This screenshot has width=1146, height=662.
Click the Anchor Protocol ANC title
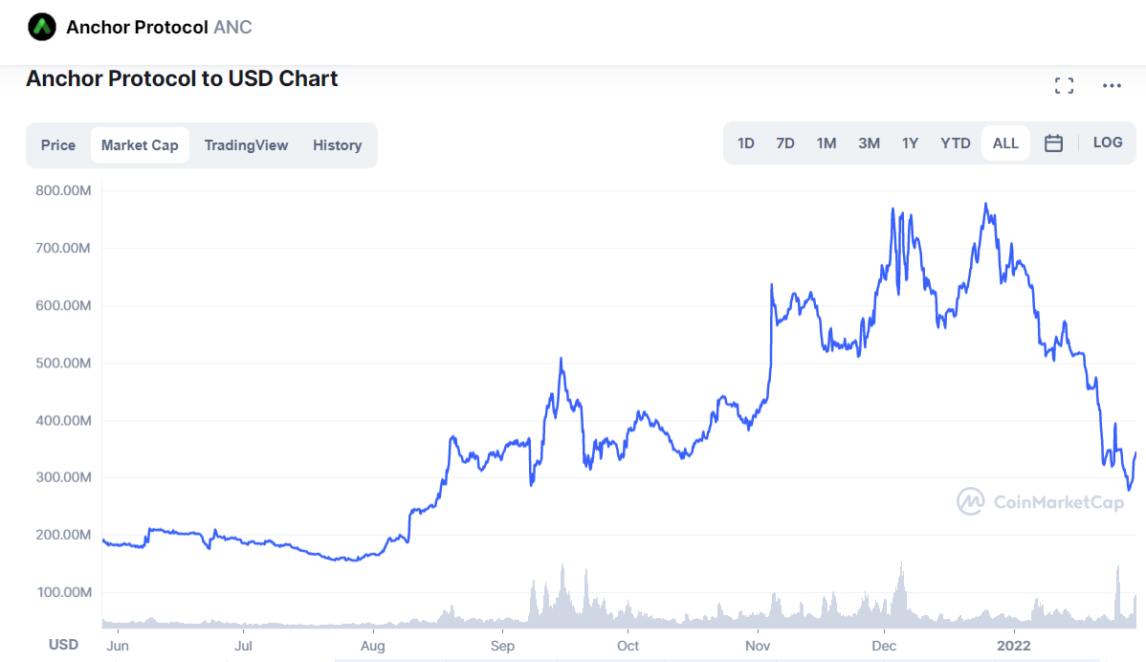(159, 27)
